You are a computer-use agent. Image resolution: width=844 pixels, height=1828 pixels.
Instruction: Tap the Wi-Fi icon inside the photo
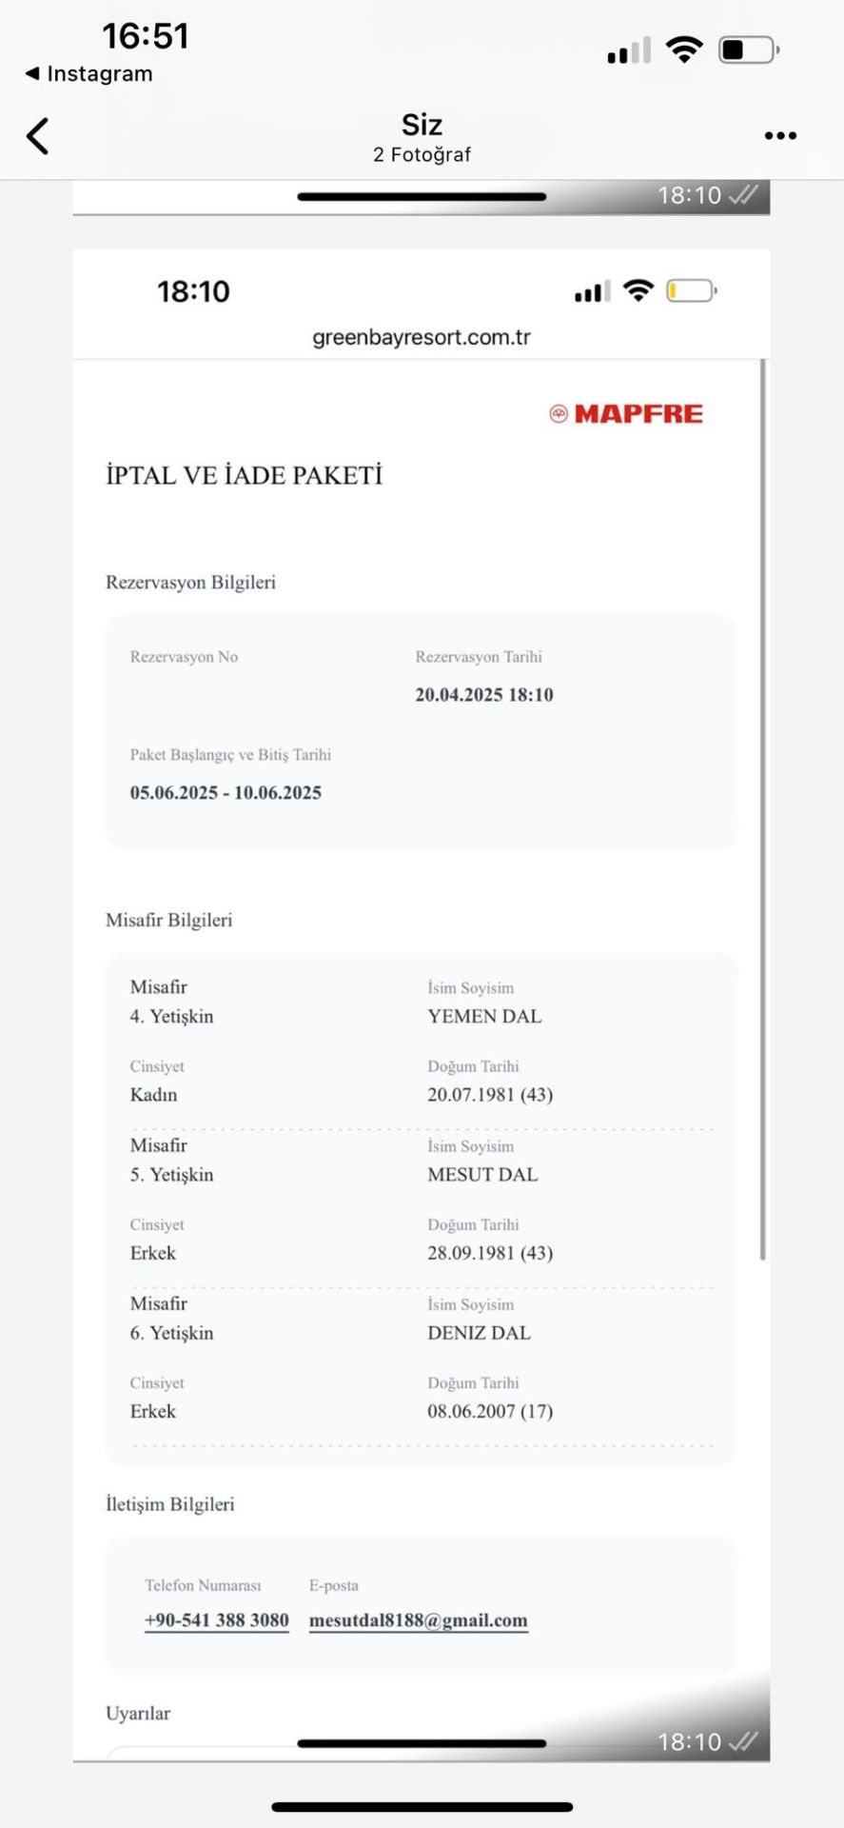pyautogui.click(x=638, y=290)
